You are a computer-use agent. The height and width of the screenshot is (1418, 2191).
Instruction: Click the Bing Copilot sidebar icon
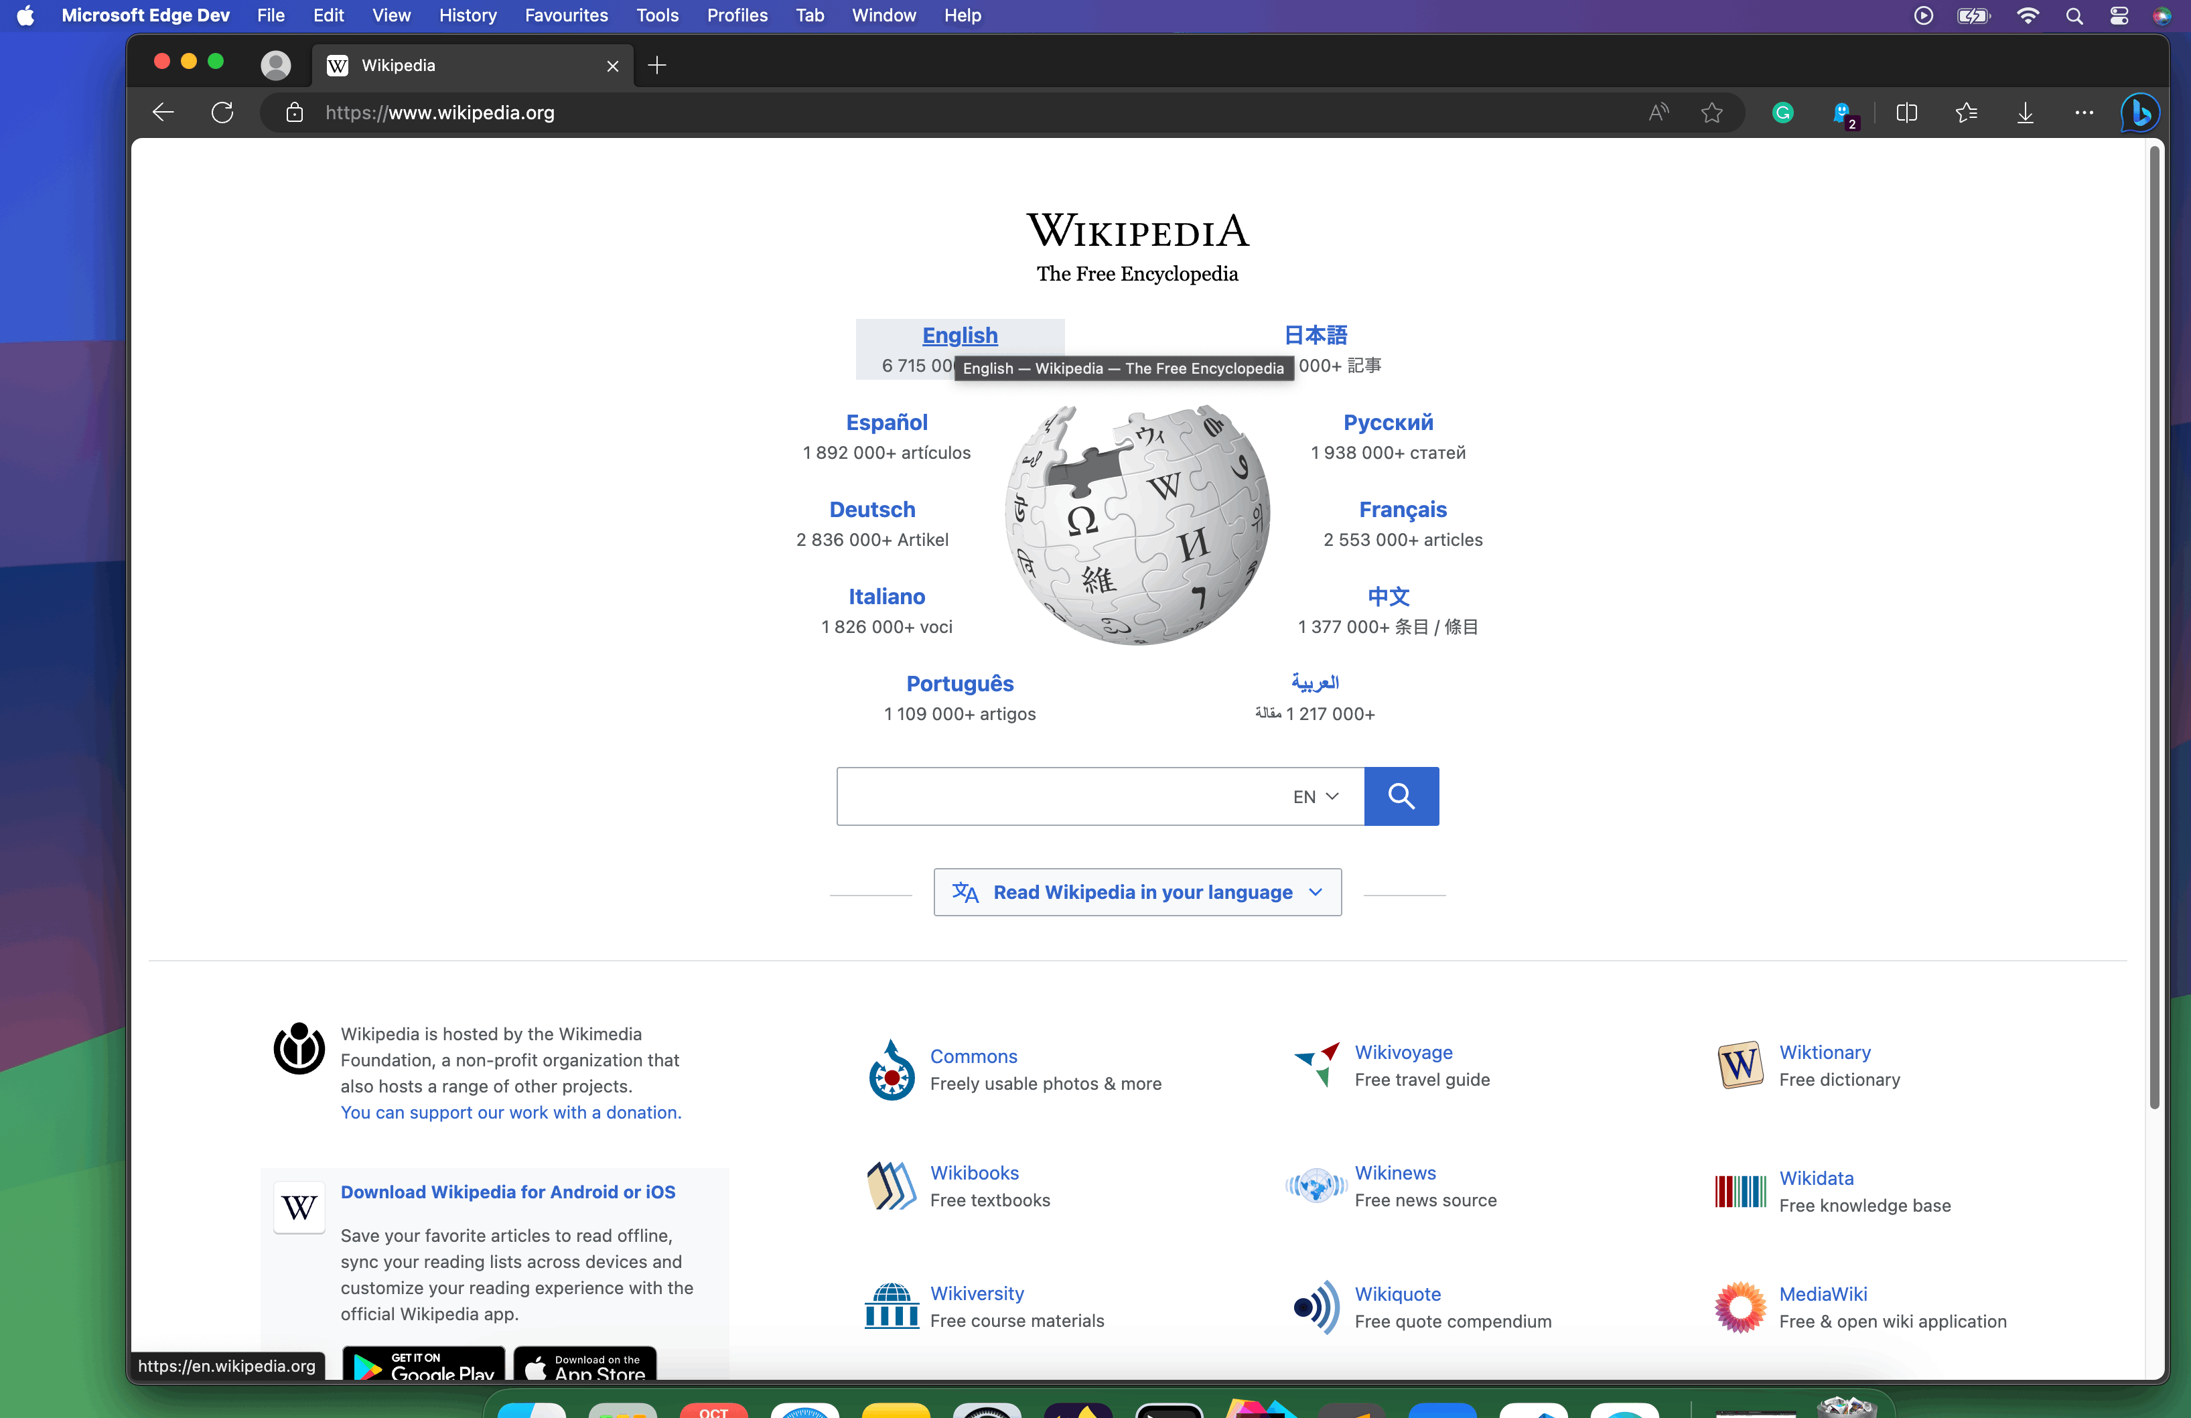tap(2140, 113)
